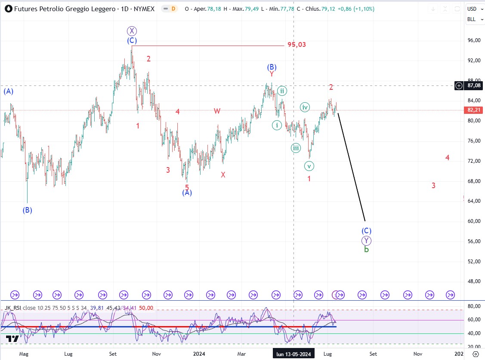Select the red W wave label
This screenshot has width=485, height=360.
coord(217,111)
